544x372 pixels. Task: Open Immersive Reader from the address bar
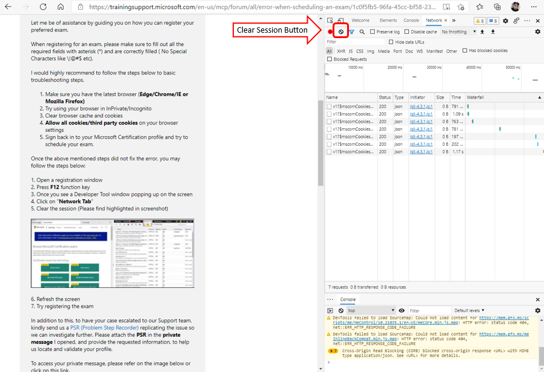pyautogui.click(x=446, y=7)
